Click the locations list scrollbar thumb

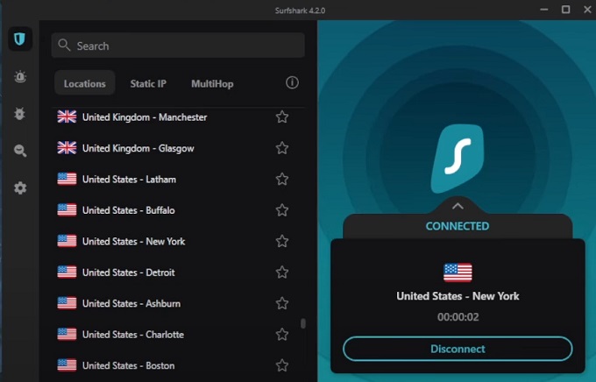tap(303, 323)
